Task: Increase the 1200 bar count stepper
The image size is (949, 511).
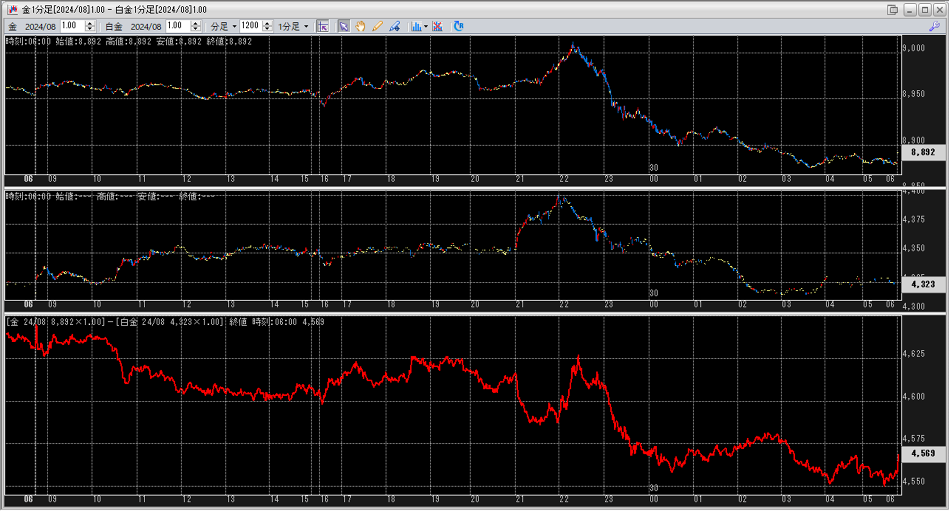Action: (268, 24)
